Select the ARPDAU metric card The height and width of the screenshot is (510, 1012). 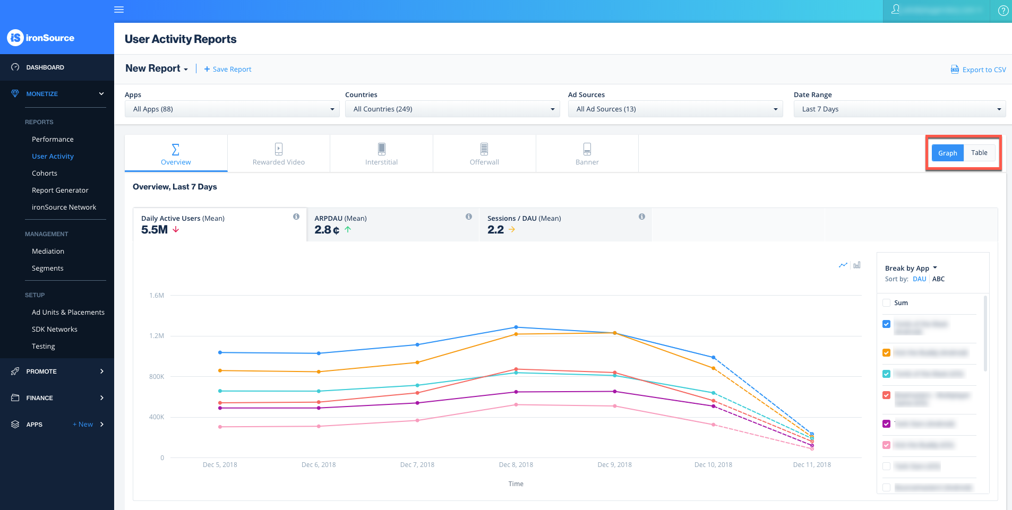(393, 224)
